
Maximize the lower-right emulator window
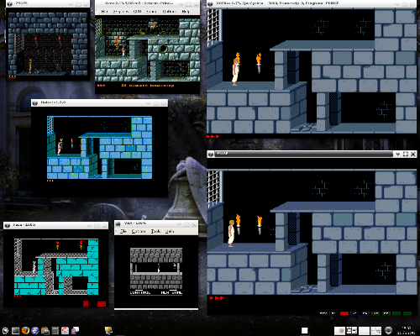[405, 154]
